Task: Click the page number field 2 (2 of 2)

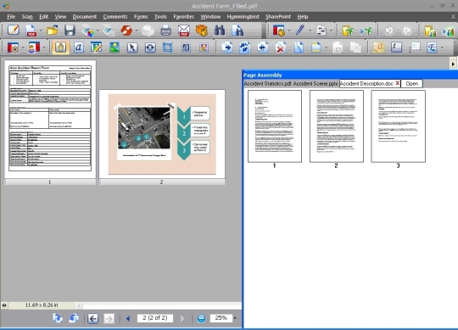Action: pyautogui.click(x=155, y=318)
